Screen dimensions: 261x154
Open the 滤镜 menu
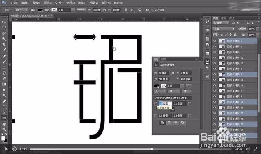(x=82, y=3)
